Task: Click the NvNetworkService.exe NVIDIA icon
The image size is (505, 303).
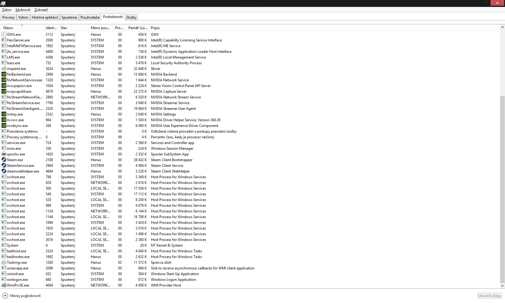Action: click(4, 80)
